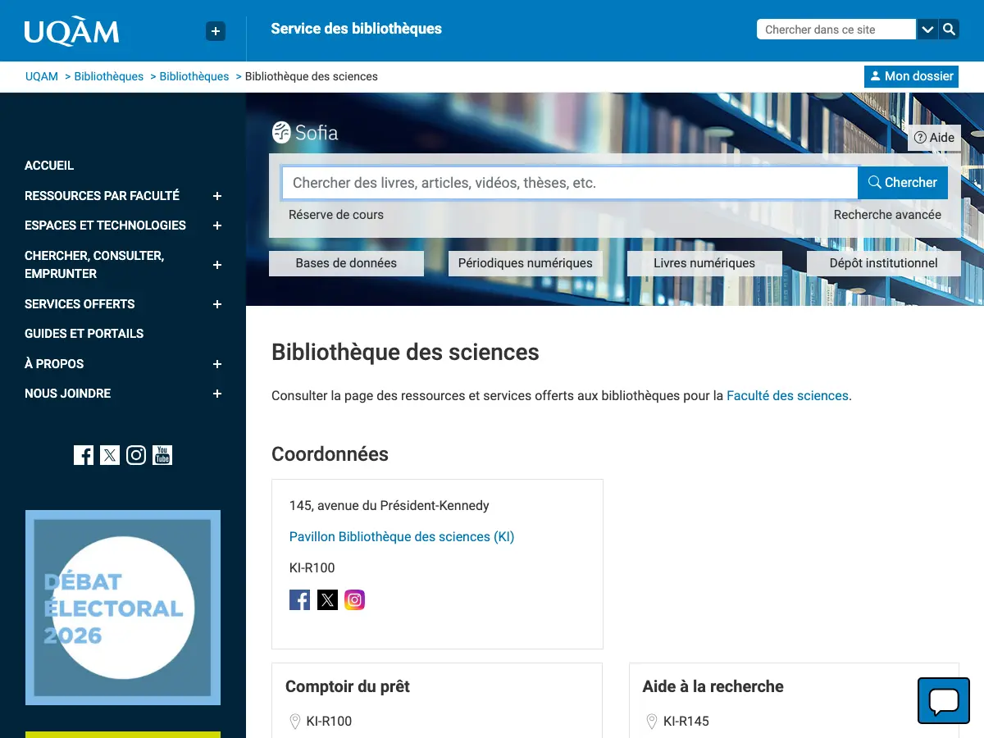
Task: Go to UQAM breadcrumb link
Action: point(42,76)
